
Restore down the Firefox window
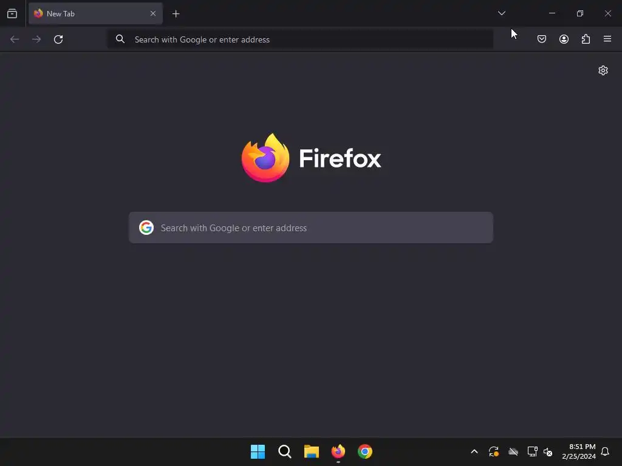pos(580,13)
